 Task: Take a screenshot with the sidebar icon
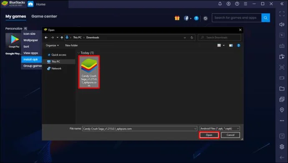(282, 67)
